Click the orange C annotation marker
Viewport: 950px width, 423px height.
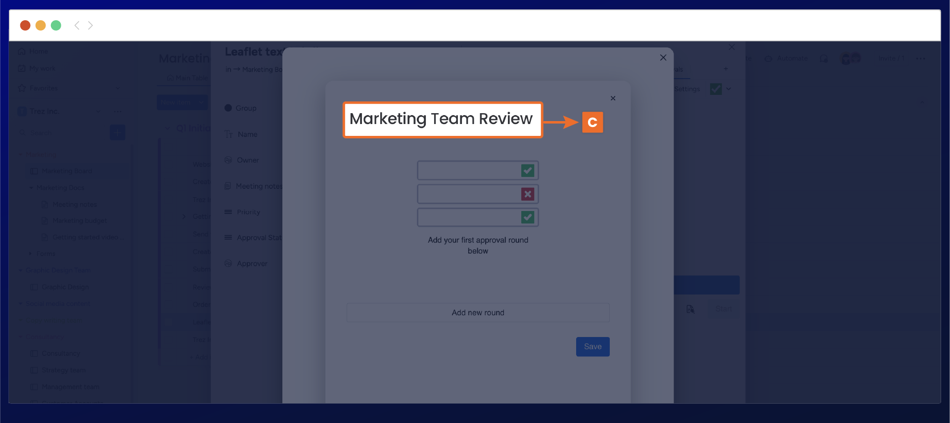click(592, 123)
